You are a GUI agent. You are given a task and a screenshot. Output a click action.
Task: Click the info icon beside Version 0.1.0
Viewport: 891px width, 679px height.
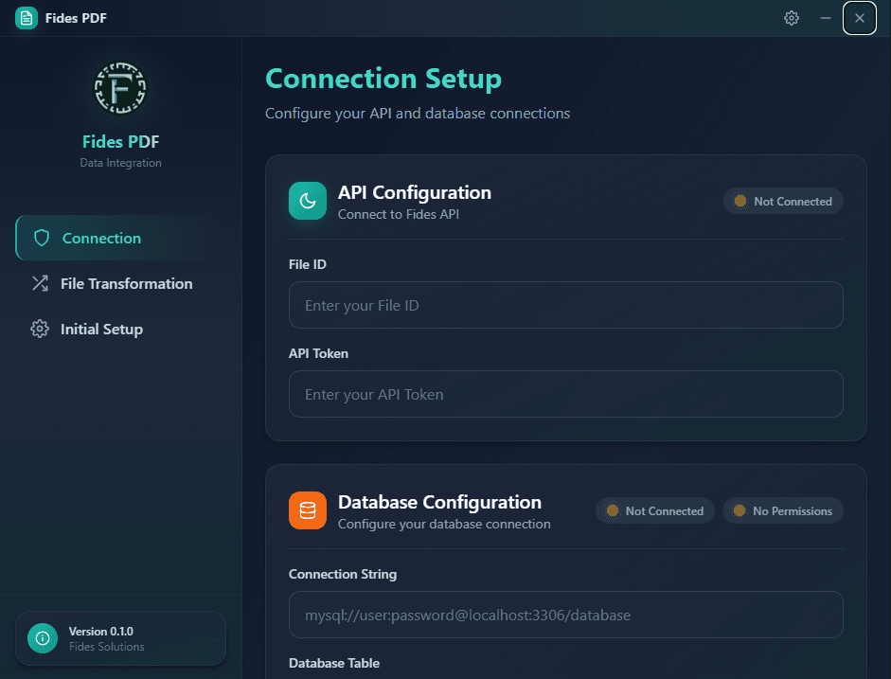[41, 638]
